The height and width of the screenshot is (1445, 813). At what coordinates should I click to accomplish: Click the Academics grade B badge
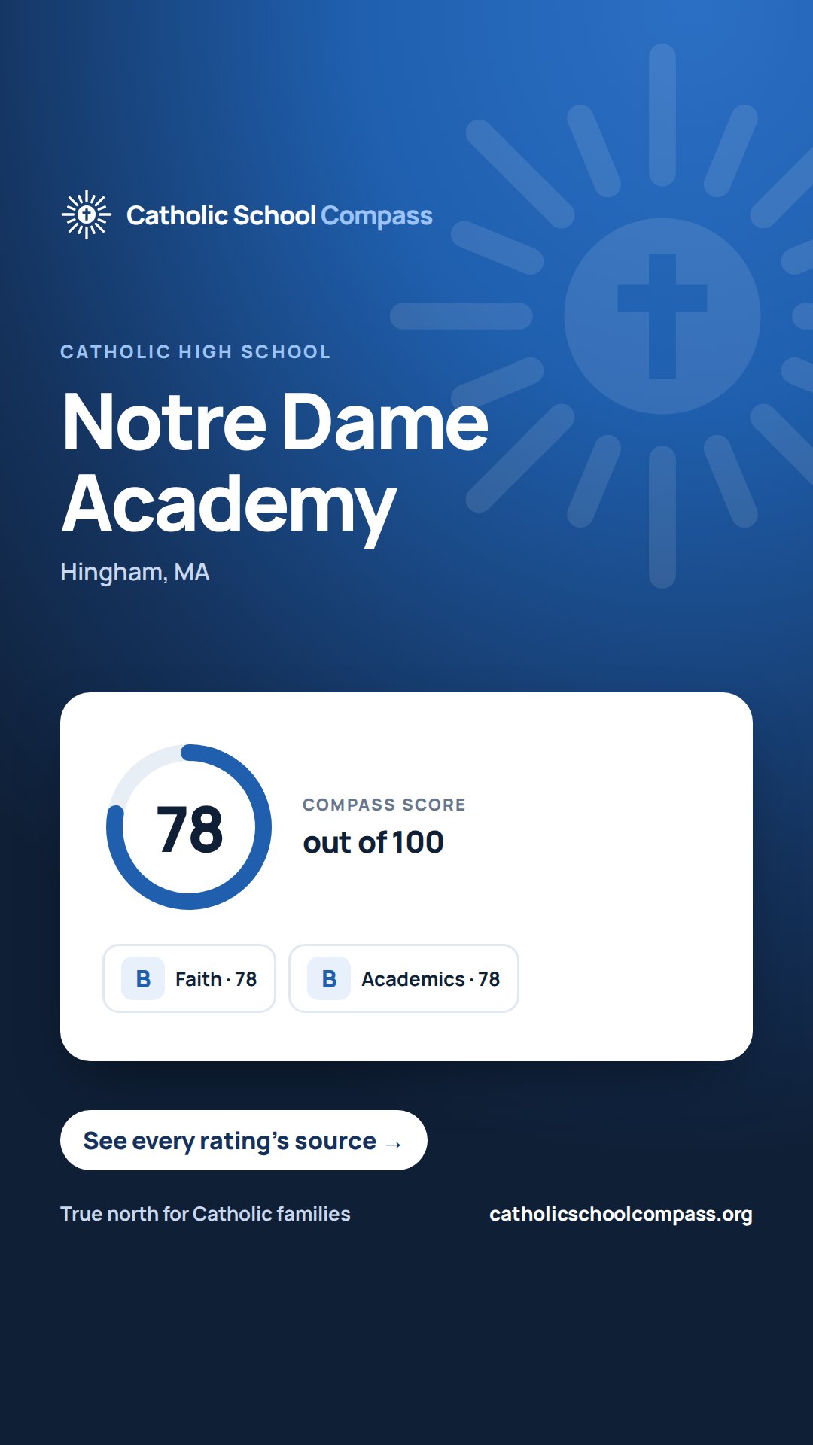329,978
